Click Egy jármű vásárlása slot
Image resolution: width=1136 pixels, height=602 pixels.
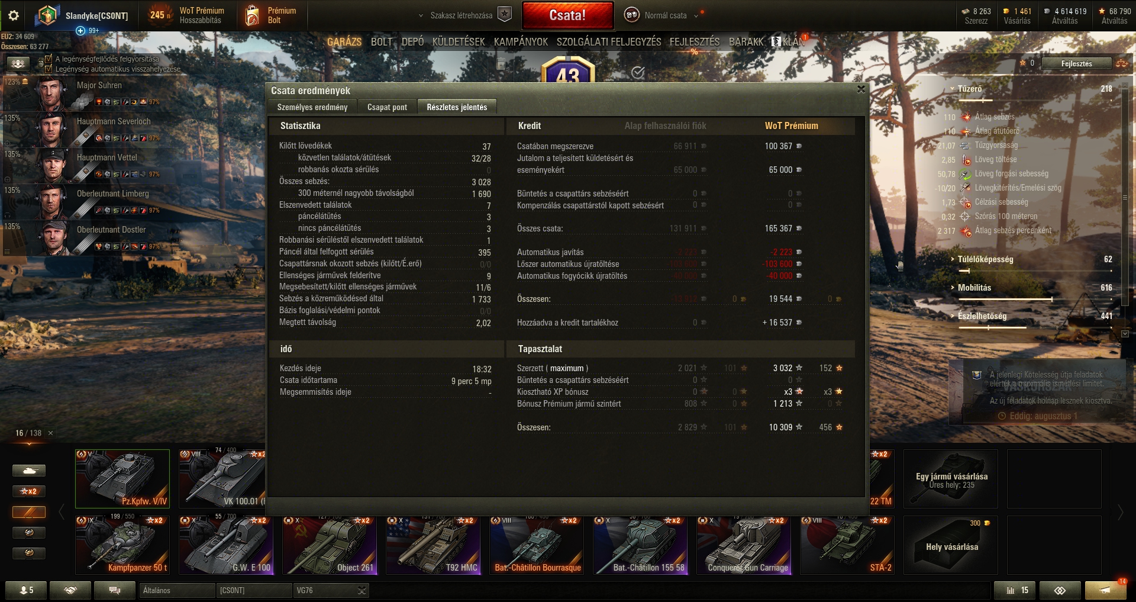pos(951,478)
